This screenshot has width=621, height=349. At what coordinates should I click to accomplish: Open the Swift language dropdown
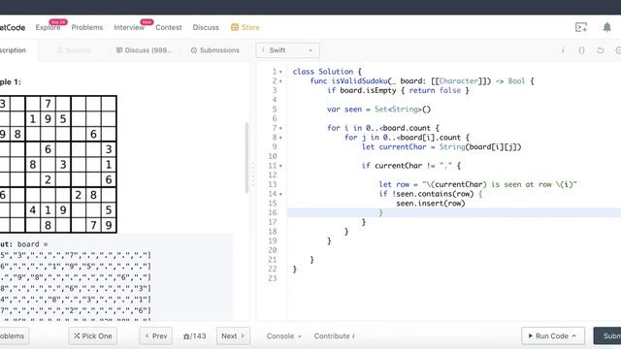tap(287, 50)
